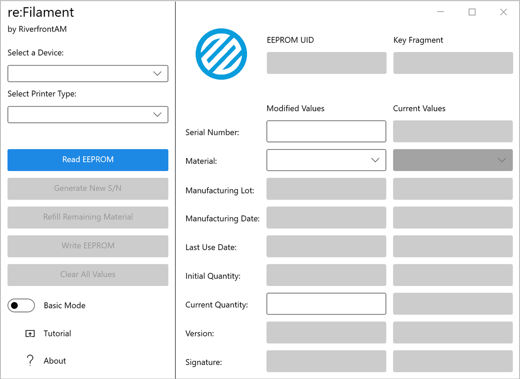Minimize the re:Filament window

(440, 12)
